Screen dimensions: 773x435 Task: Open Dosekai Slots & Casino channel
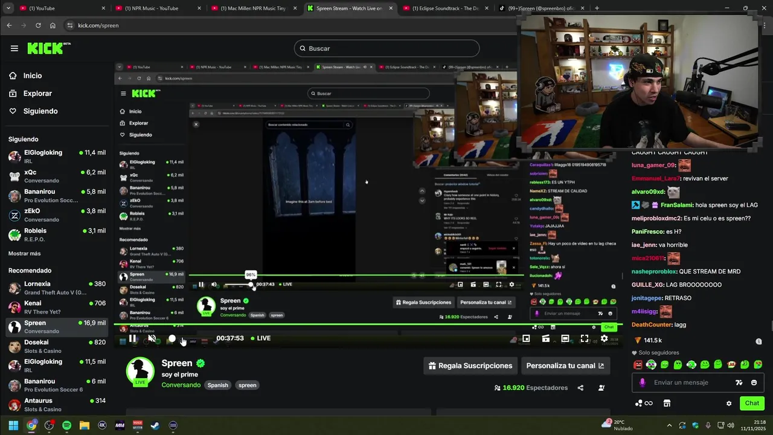tap(57, 346)
